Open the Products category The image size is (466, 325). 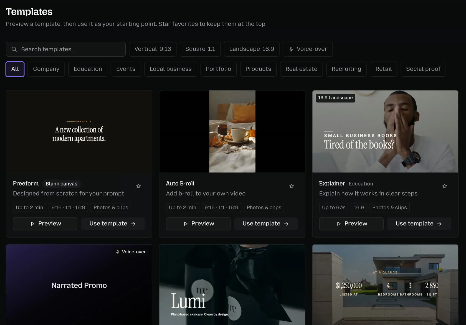pos(258,69)
